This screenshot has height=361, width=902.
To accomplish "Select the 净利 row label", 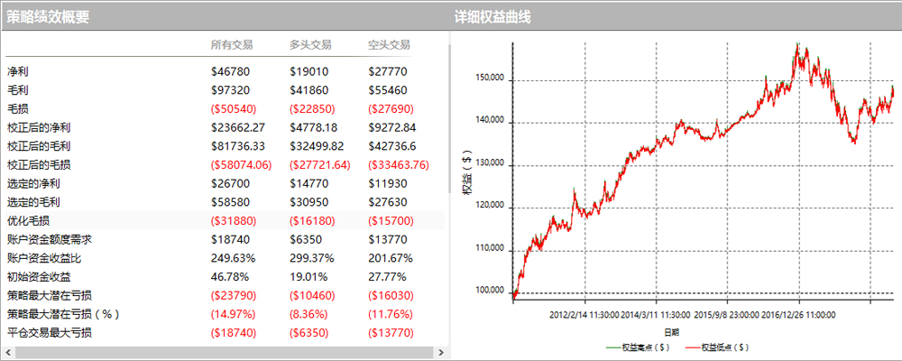I will 17,71.
